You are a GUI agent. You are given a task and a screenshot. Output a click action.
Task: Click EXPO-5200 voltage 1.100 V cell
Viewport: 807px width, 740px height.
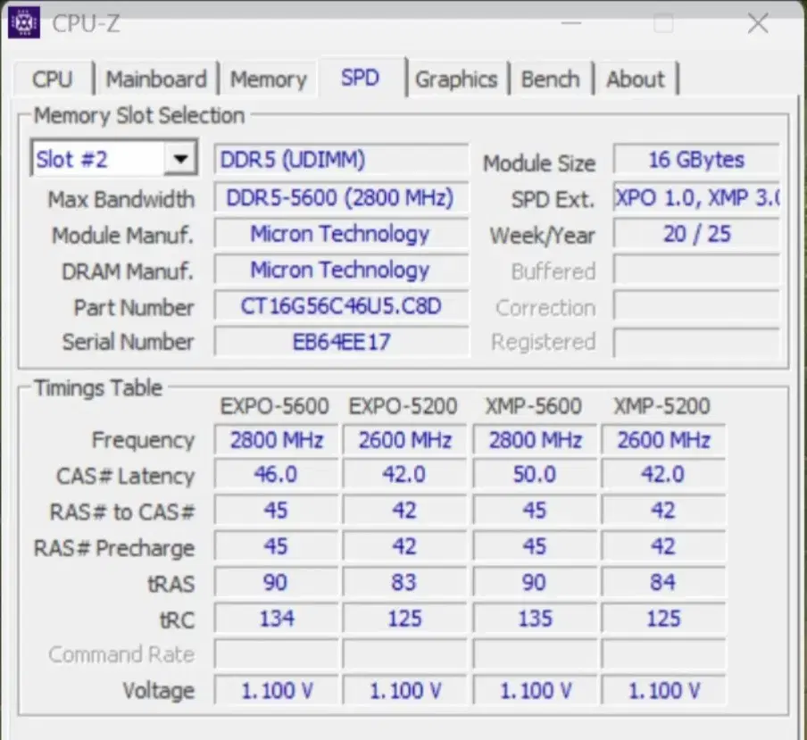[405, 690]
